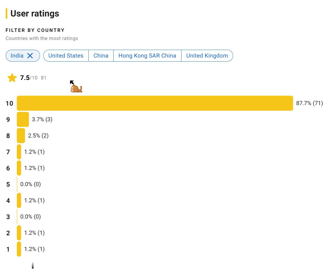Screen dimensions: 334x275
Task: Filter ratings by Hong Kong SAR China
Action: click(147, 56)
